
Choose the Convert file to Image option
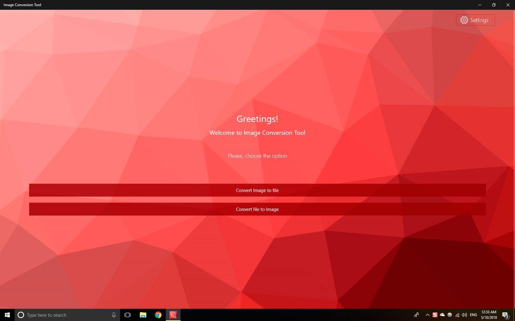257,209
